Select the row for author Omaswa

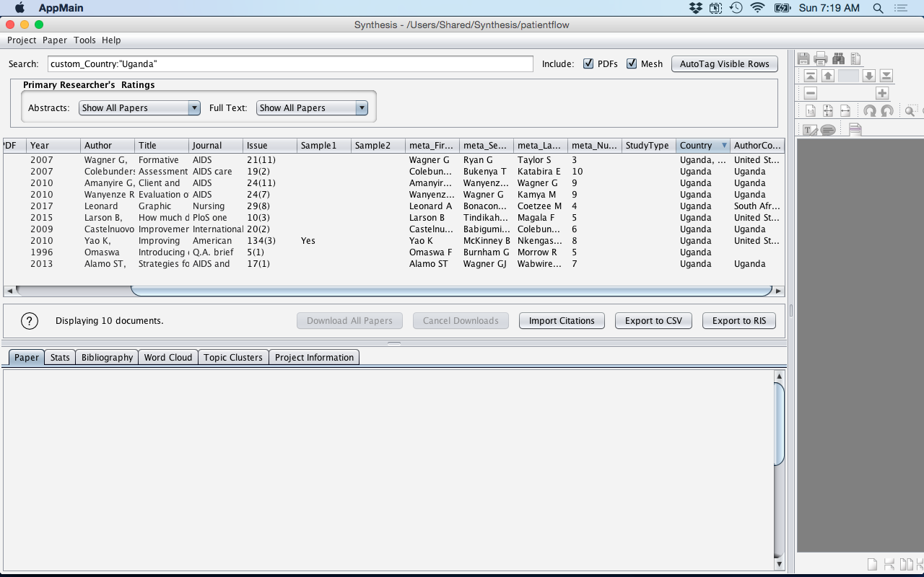[393, 252]
